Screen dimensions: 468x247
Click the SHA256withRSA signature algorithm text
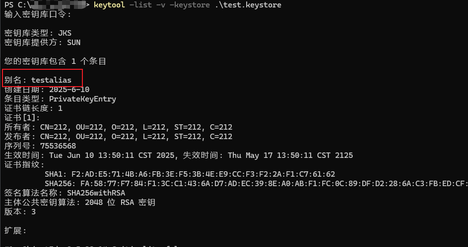[96, 193]
